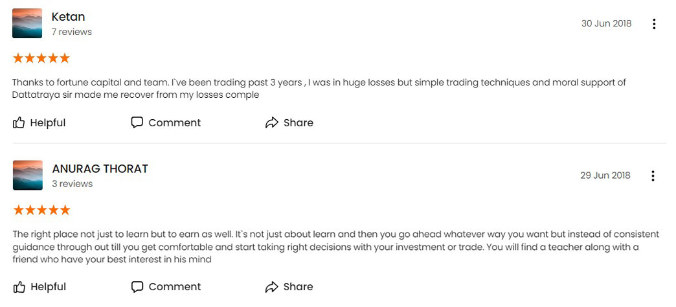Click thumbs-up icon on Anurag Thorat's review
The height and width of the screenshot is (307, 676).
(x=19, y=287)
